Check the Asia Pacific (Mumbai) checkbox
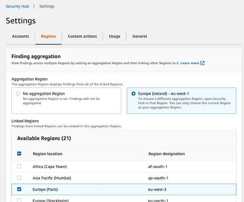The height and width of the screenshot is (202, 244). click(19, 178)
